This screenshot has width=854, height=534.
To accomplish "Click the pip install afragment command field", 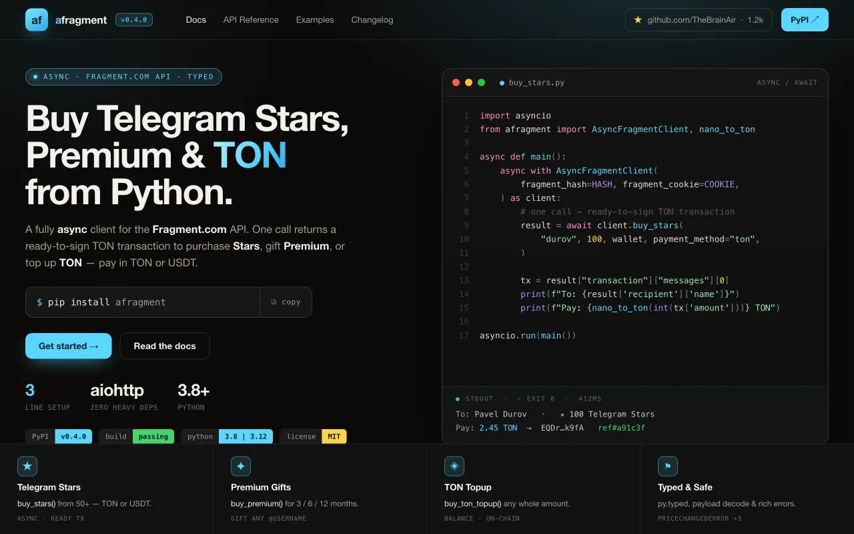I will [x=142, y=302].
